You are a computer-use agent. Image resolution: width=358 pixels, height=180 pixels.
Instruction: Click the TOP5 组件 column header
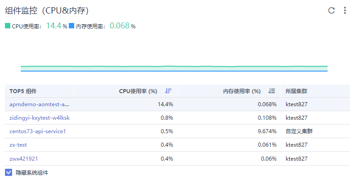click(23, 91)
